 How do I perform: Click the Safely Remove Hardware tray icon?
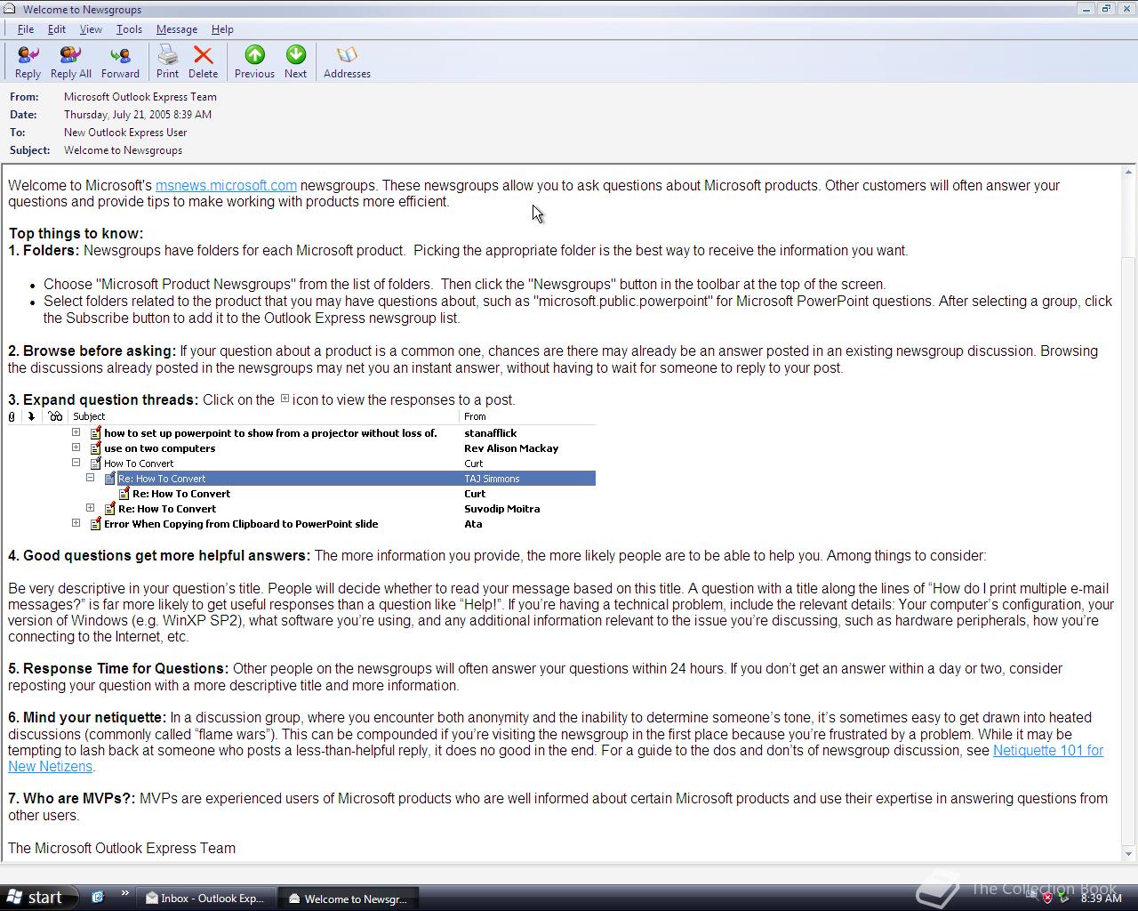[1063, 898]
